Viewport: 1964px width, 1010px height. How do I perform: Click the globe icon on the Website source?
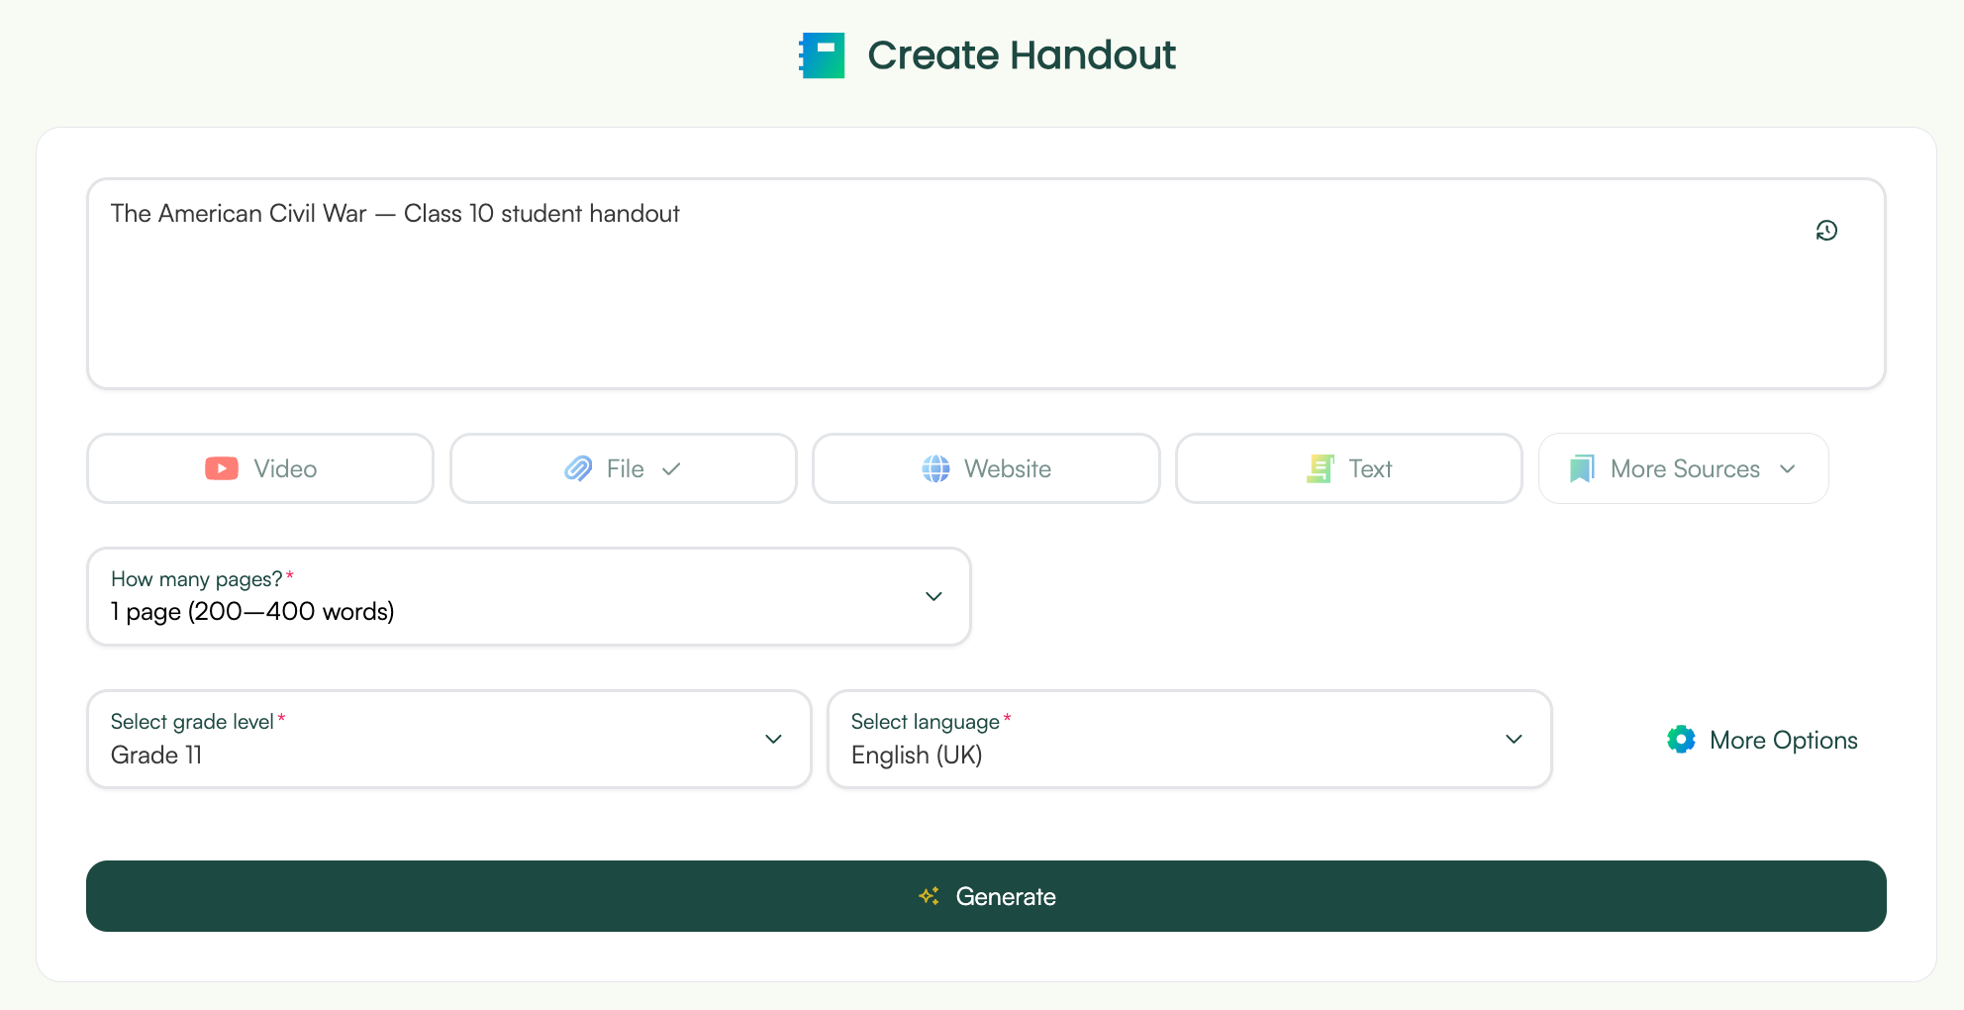point(938,468)
